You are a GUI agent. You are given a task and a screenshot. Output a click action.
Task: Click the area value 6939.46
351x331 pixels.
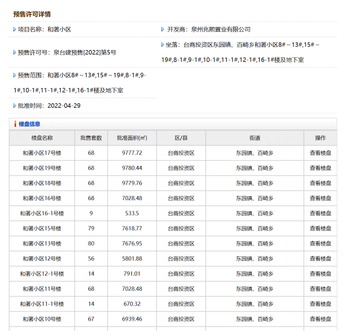point(132,319)
